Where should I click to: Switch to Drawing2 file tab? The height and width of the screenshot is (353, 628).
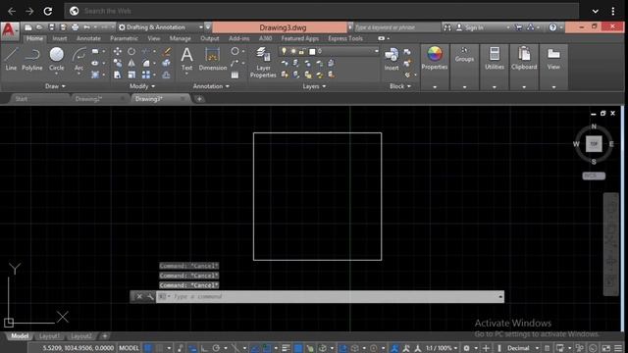pos(88,99)
